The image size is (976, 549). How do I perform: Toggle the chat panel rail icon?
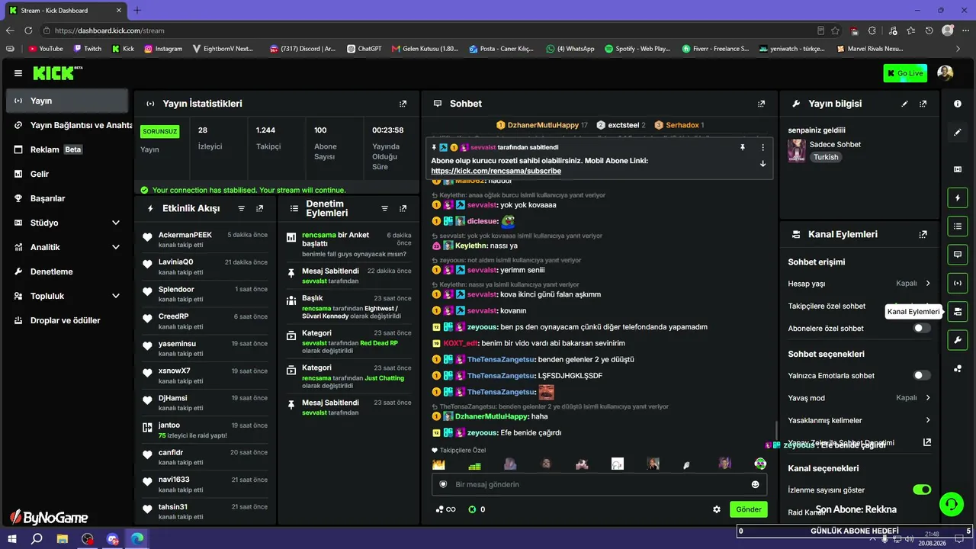(x=958, y=255)
